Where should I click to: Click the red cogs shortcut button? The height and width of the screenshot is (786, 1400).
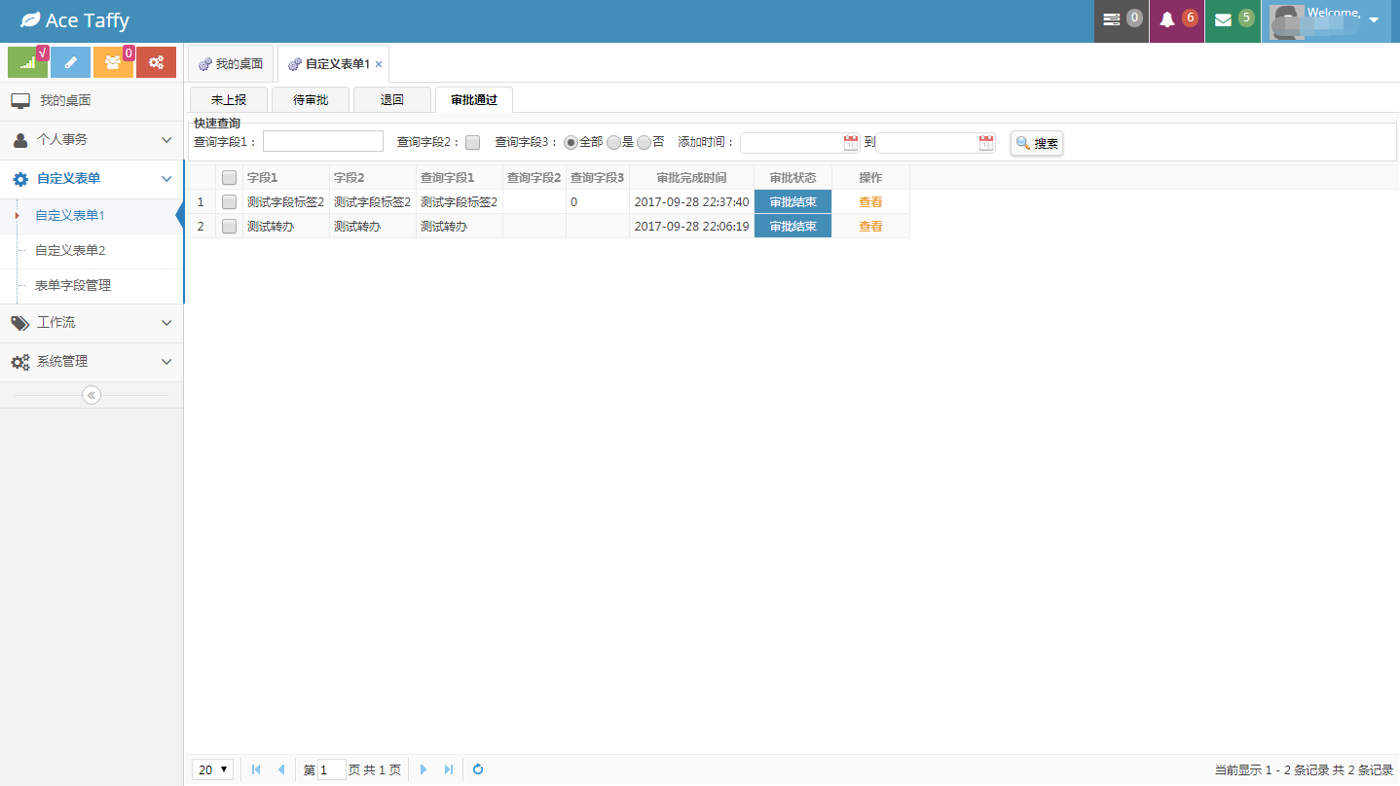click(156, 62)
